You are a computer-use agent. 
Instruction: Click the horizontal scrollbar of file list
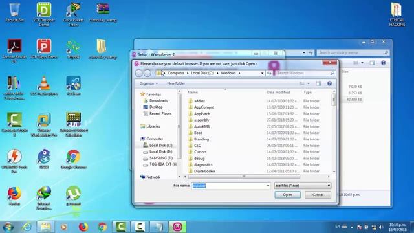tap(244, 177)
